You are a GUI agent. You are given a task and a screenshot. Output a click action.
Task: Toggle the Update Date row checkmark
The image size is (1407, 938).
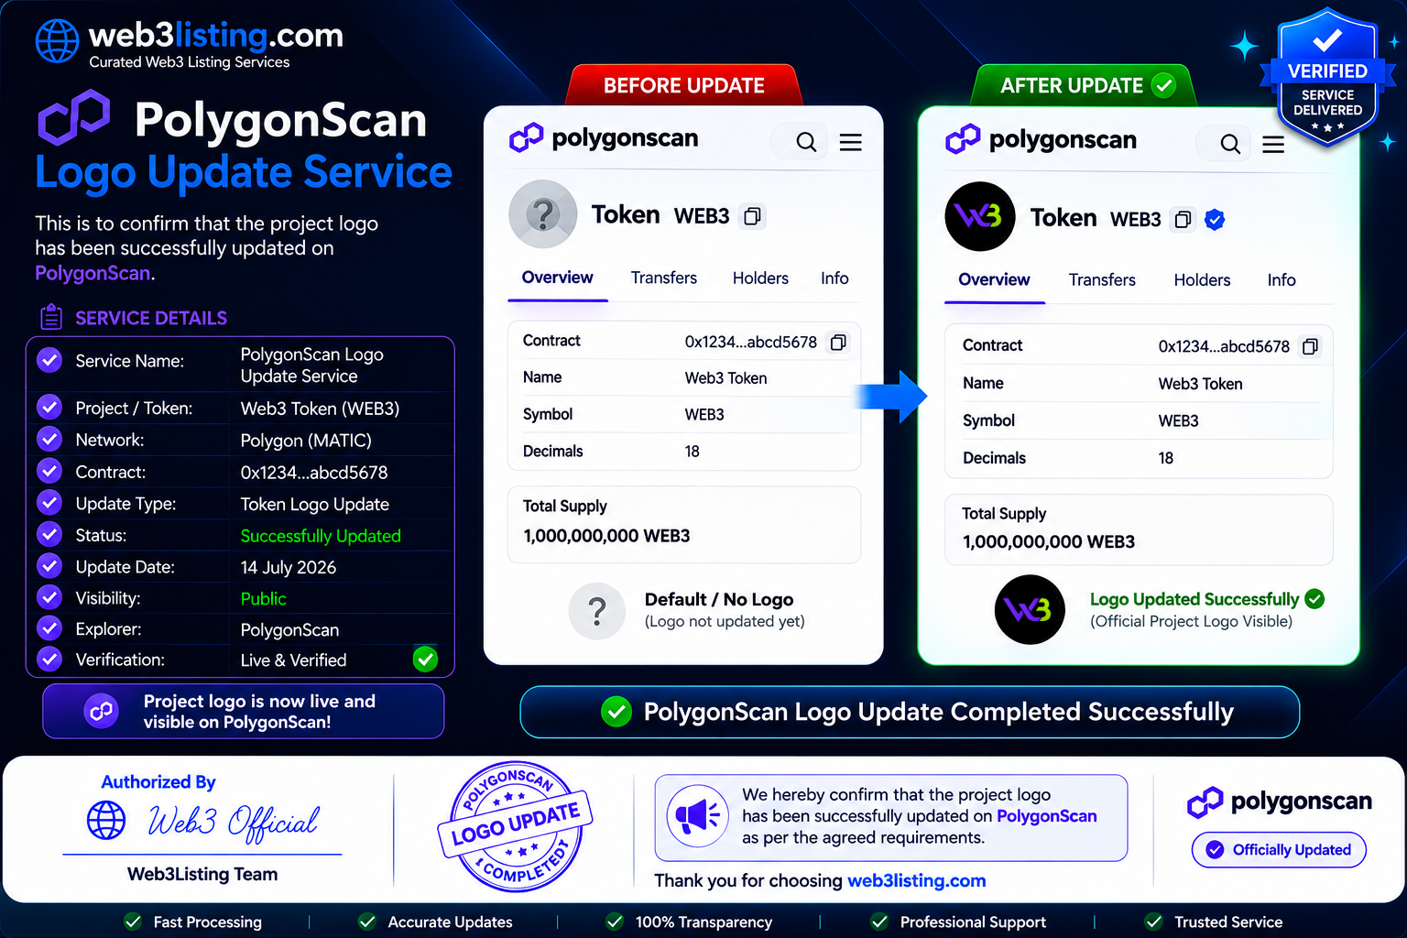(x=49, y=566)
